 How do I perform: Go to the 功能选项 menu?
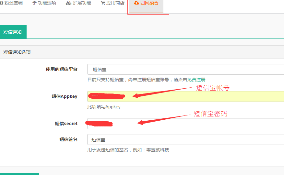click(x=47, y=3)
